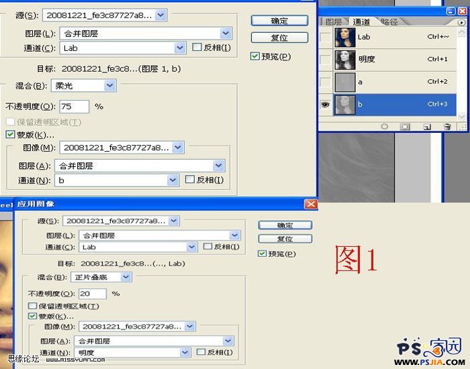The image size is (470, 369).
Task: Uncheck 预览(P) in the 应用图像 dialog
Action: pyautogui.click(x=262, y=254)
